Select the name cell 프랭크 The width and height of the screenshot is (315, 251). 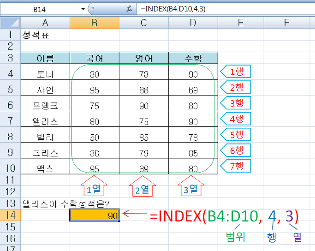coord(45,103)
